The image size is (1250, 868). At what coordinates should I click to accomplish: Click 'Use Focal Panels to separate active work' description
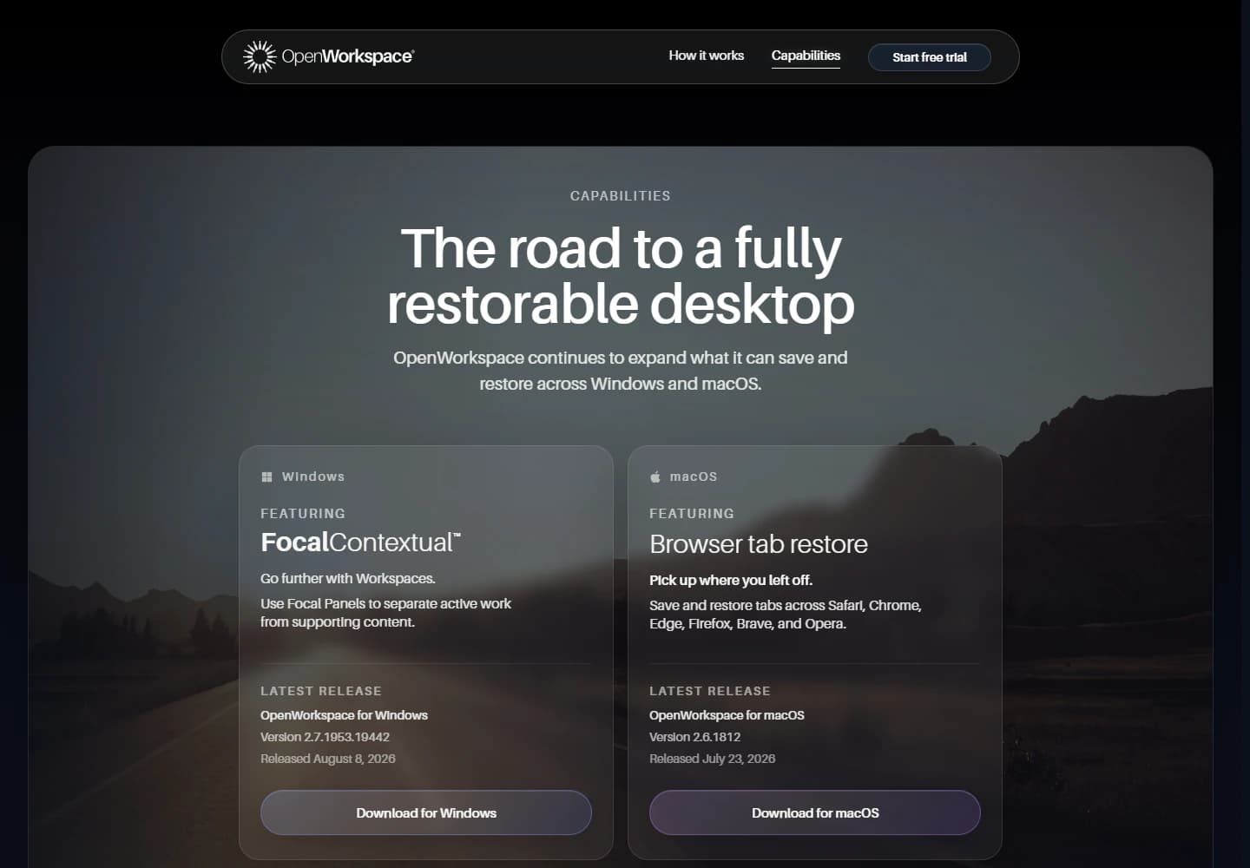pyautogui.click(x=385, y=613)
